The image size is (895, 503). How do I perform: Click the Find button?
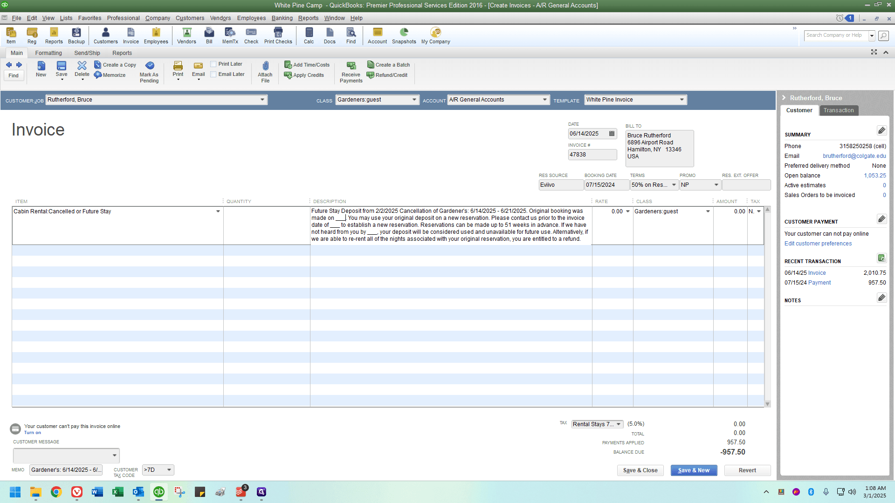tap(14, 75)
